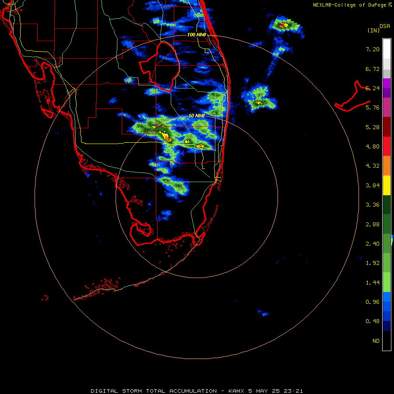Click the 6.72 legend value
This screenshot has height=394, width=394.
(x=373, y=69)
